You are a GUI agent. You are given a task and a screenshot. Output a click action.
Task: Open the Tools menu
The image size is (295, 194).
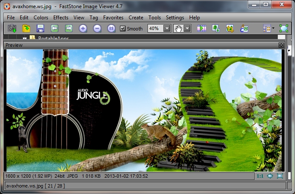(x=154, y=18)
